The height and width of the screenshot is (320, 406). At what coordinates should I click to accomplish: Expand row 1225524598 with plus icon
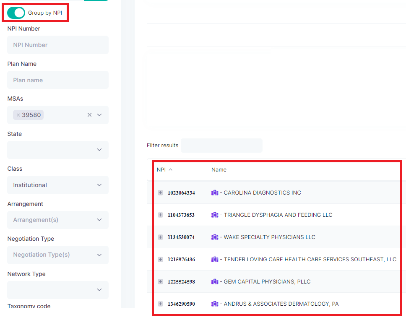(161, 282)
